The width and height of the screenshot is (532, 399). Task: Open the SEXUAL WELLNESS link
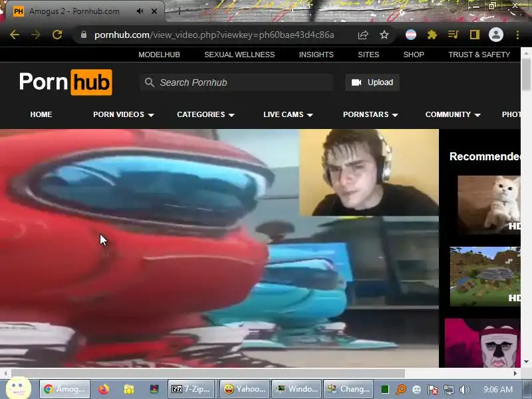click(239, 55)
